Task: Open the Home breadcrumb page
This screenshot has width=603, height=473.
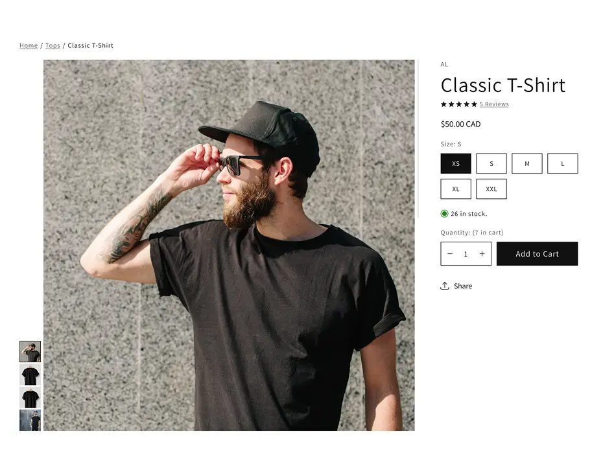Action: click(x=29, y=45)
